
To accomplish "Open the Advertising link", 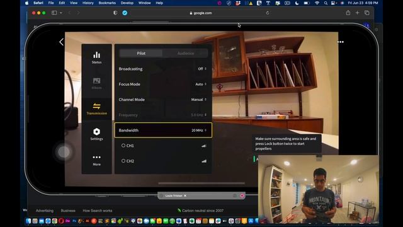I will click(45, 211).
